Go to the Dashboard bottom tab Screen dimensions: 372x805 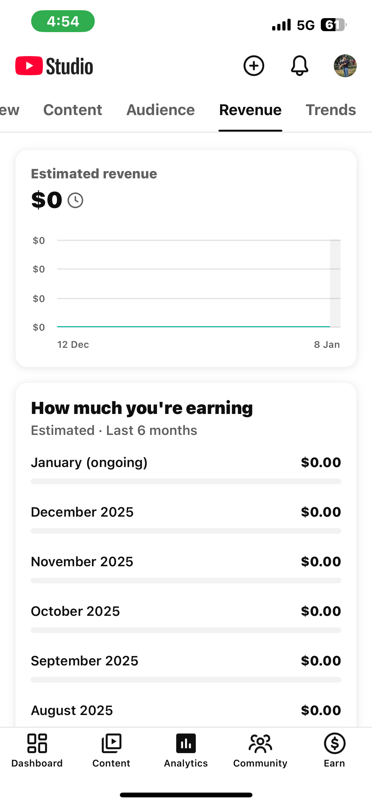tap(37, 749)
